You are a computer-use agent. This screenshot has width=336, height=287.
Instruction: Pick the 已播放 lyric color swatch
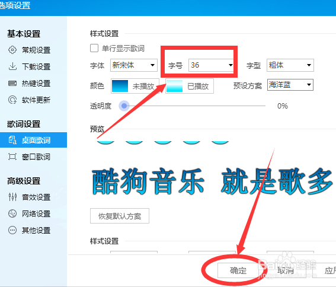(x=174, y=86)
